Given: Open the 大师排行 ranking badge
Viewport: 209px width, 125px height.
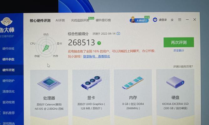Looking at the screenshot, I should 139,20.
